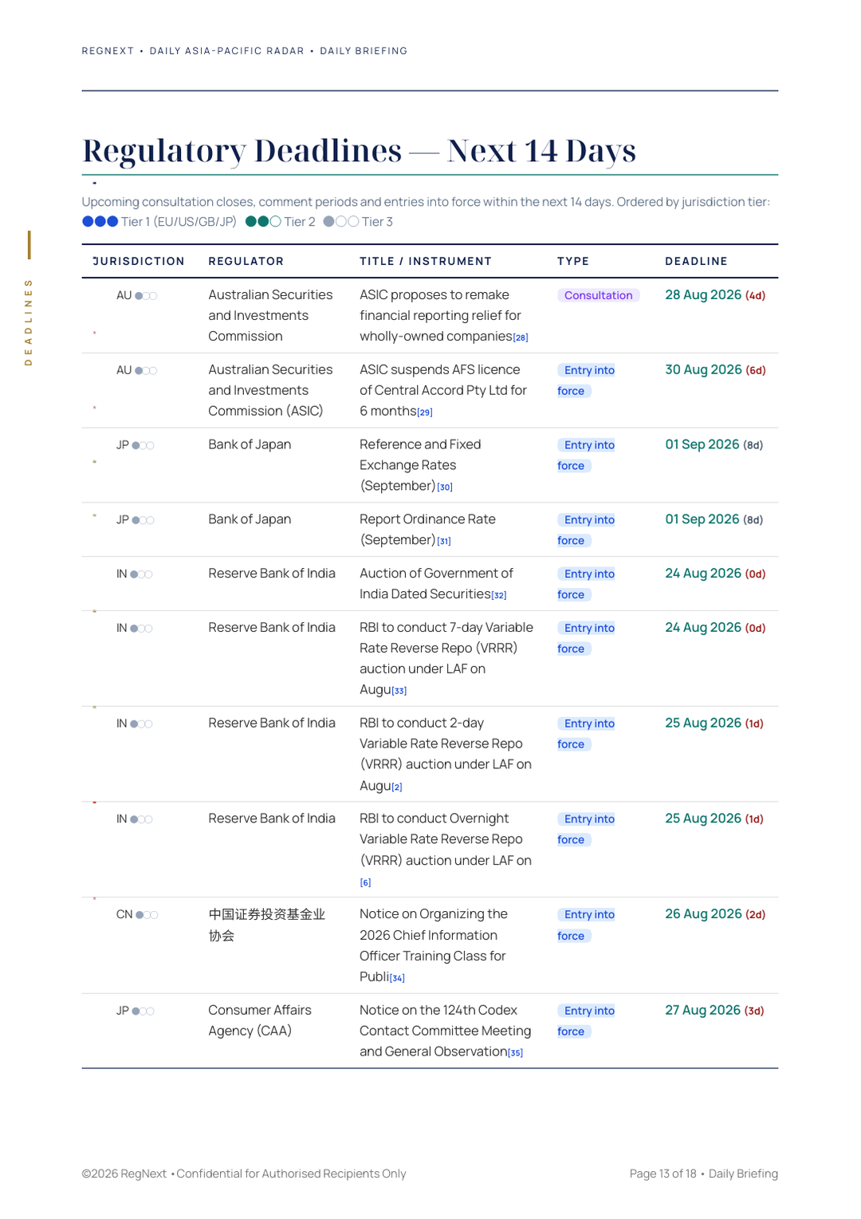Click 'RBI to conduct 7-day Variable' title
The image size is (861, 1219).
tap(446, 658)
